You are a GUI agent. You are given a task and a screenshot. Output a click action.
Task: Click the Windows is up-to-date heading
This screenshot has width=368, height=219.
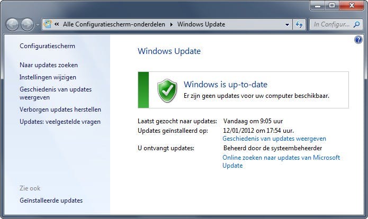pyautogui.click(x=226, y=85)
